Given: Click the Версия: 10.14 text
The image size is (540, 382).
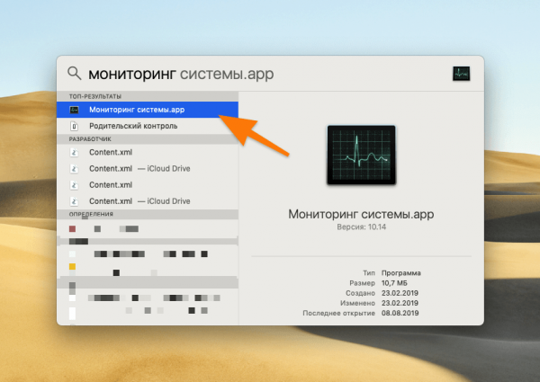Looking at the screenshot, I should point(361,227).
